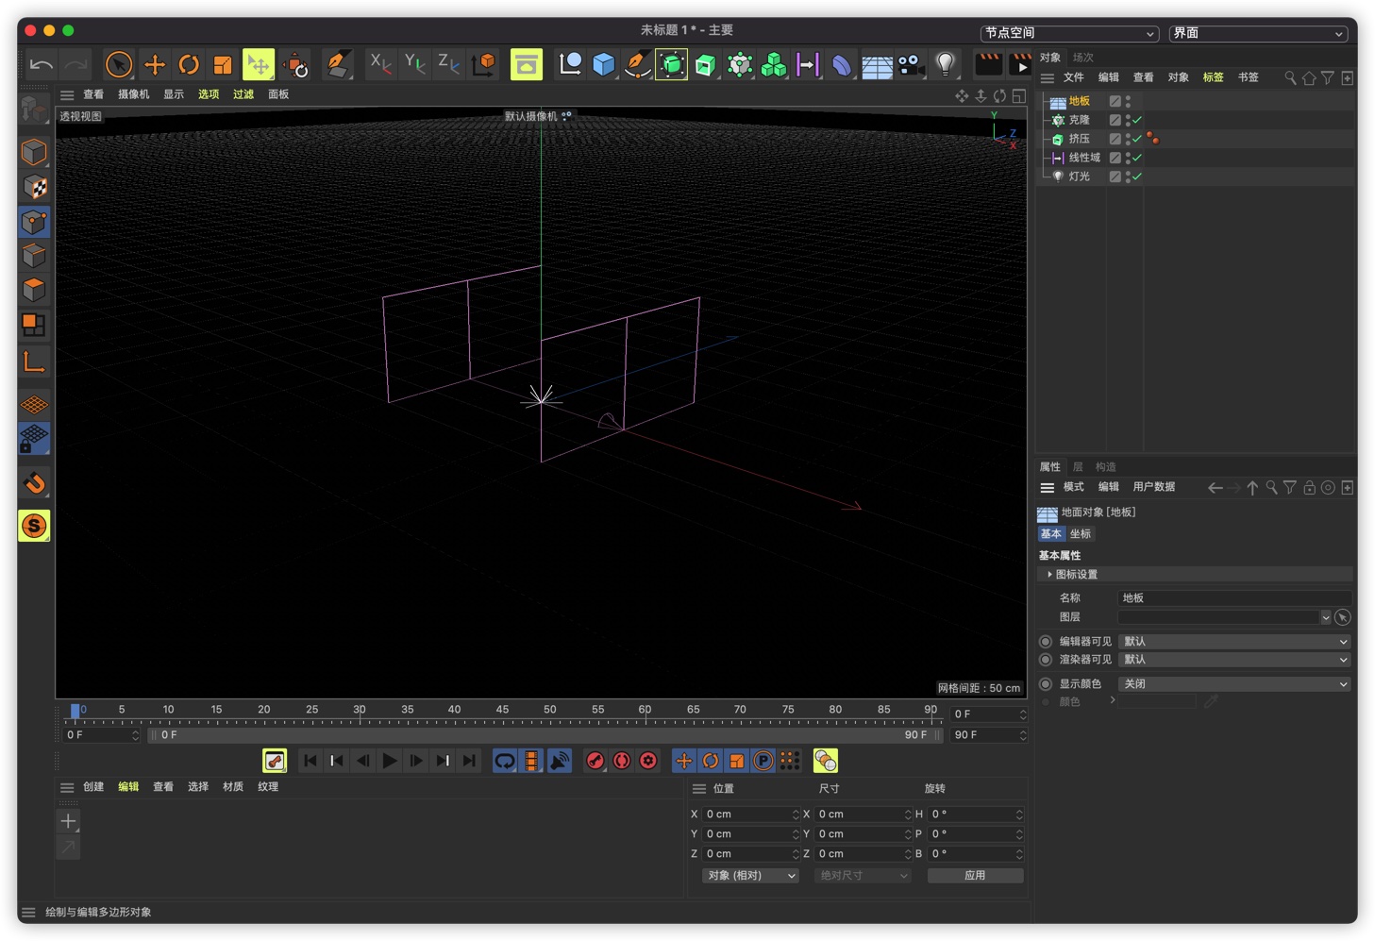Click the Subdivision Surface generator icon
Screen dimensions: 1375x941
671,64
